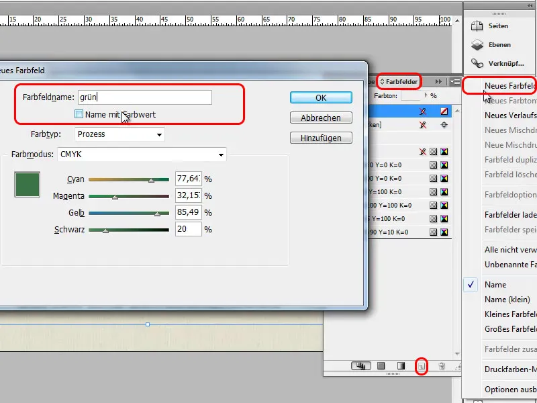This screenshot has width=537, height=403.
Task: Click Farbfelder list scroll-down arrow
Action: coord(457,354)
